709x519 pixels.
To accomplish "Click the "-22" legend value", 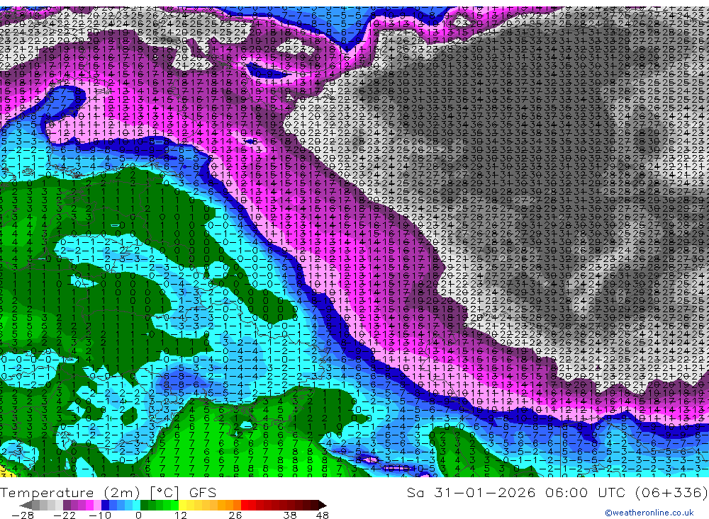I will click(65, 515).
